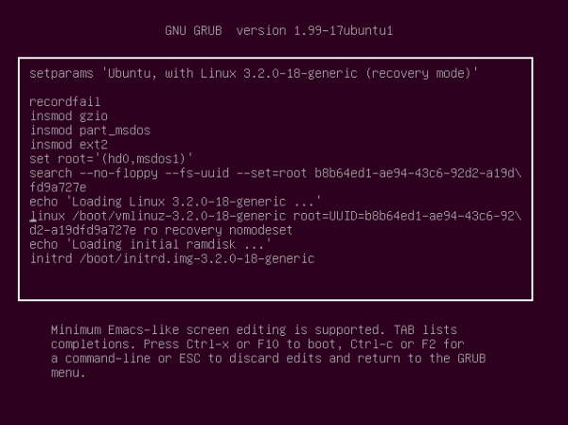Click the /boot/vmlinuz-3.2.0-18-generic path

coord(179,216)
